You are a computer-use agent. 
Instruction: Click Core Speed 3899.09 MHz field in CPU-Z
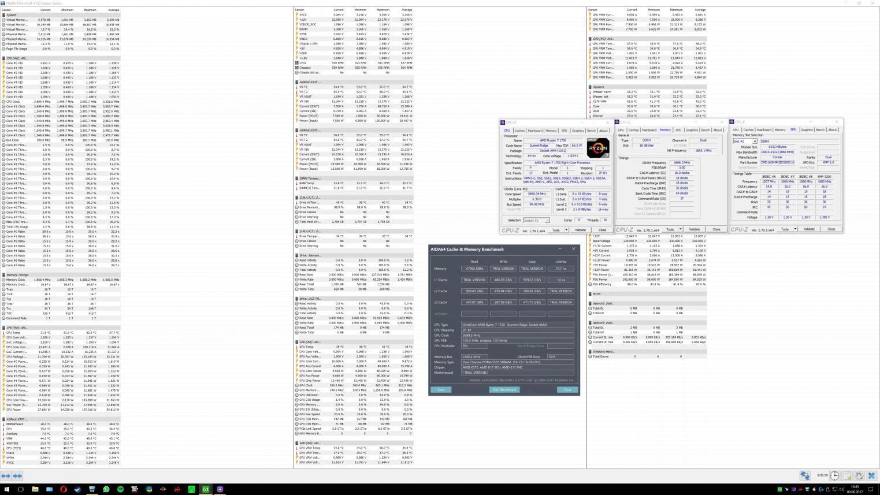click(x=537, y=194)
